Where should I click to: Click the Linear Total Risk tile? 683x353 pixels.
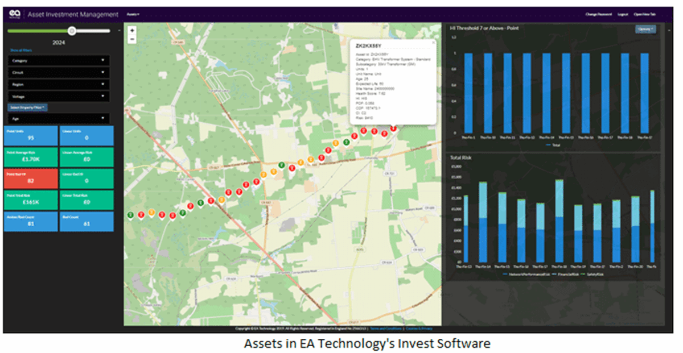pyautogui.click(x=87, y=200)
